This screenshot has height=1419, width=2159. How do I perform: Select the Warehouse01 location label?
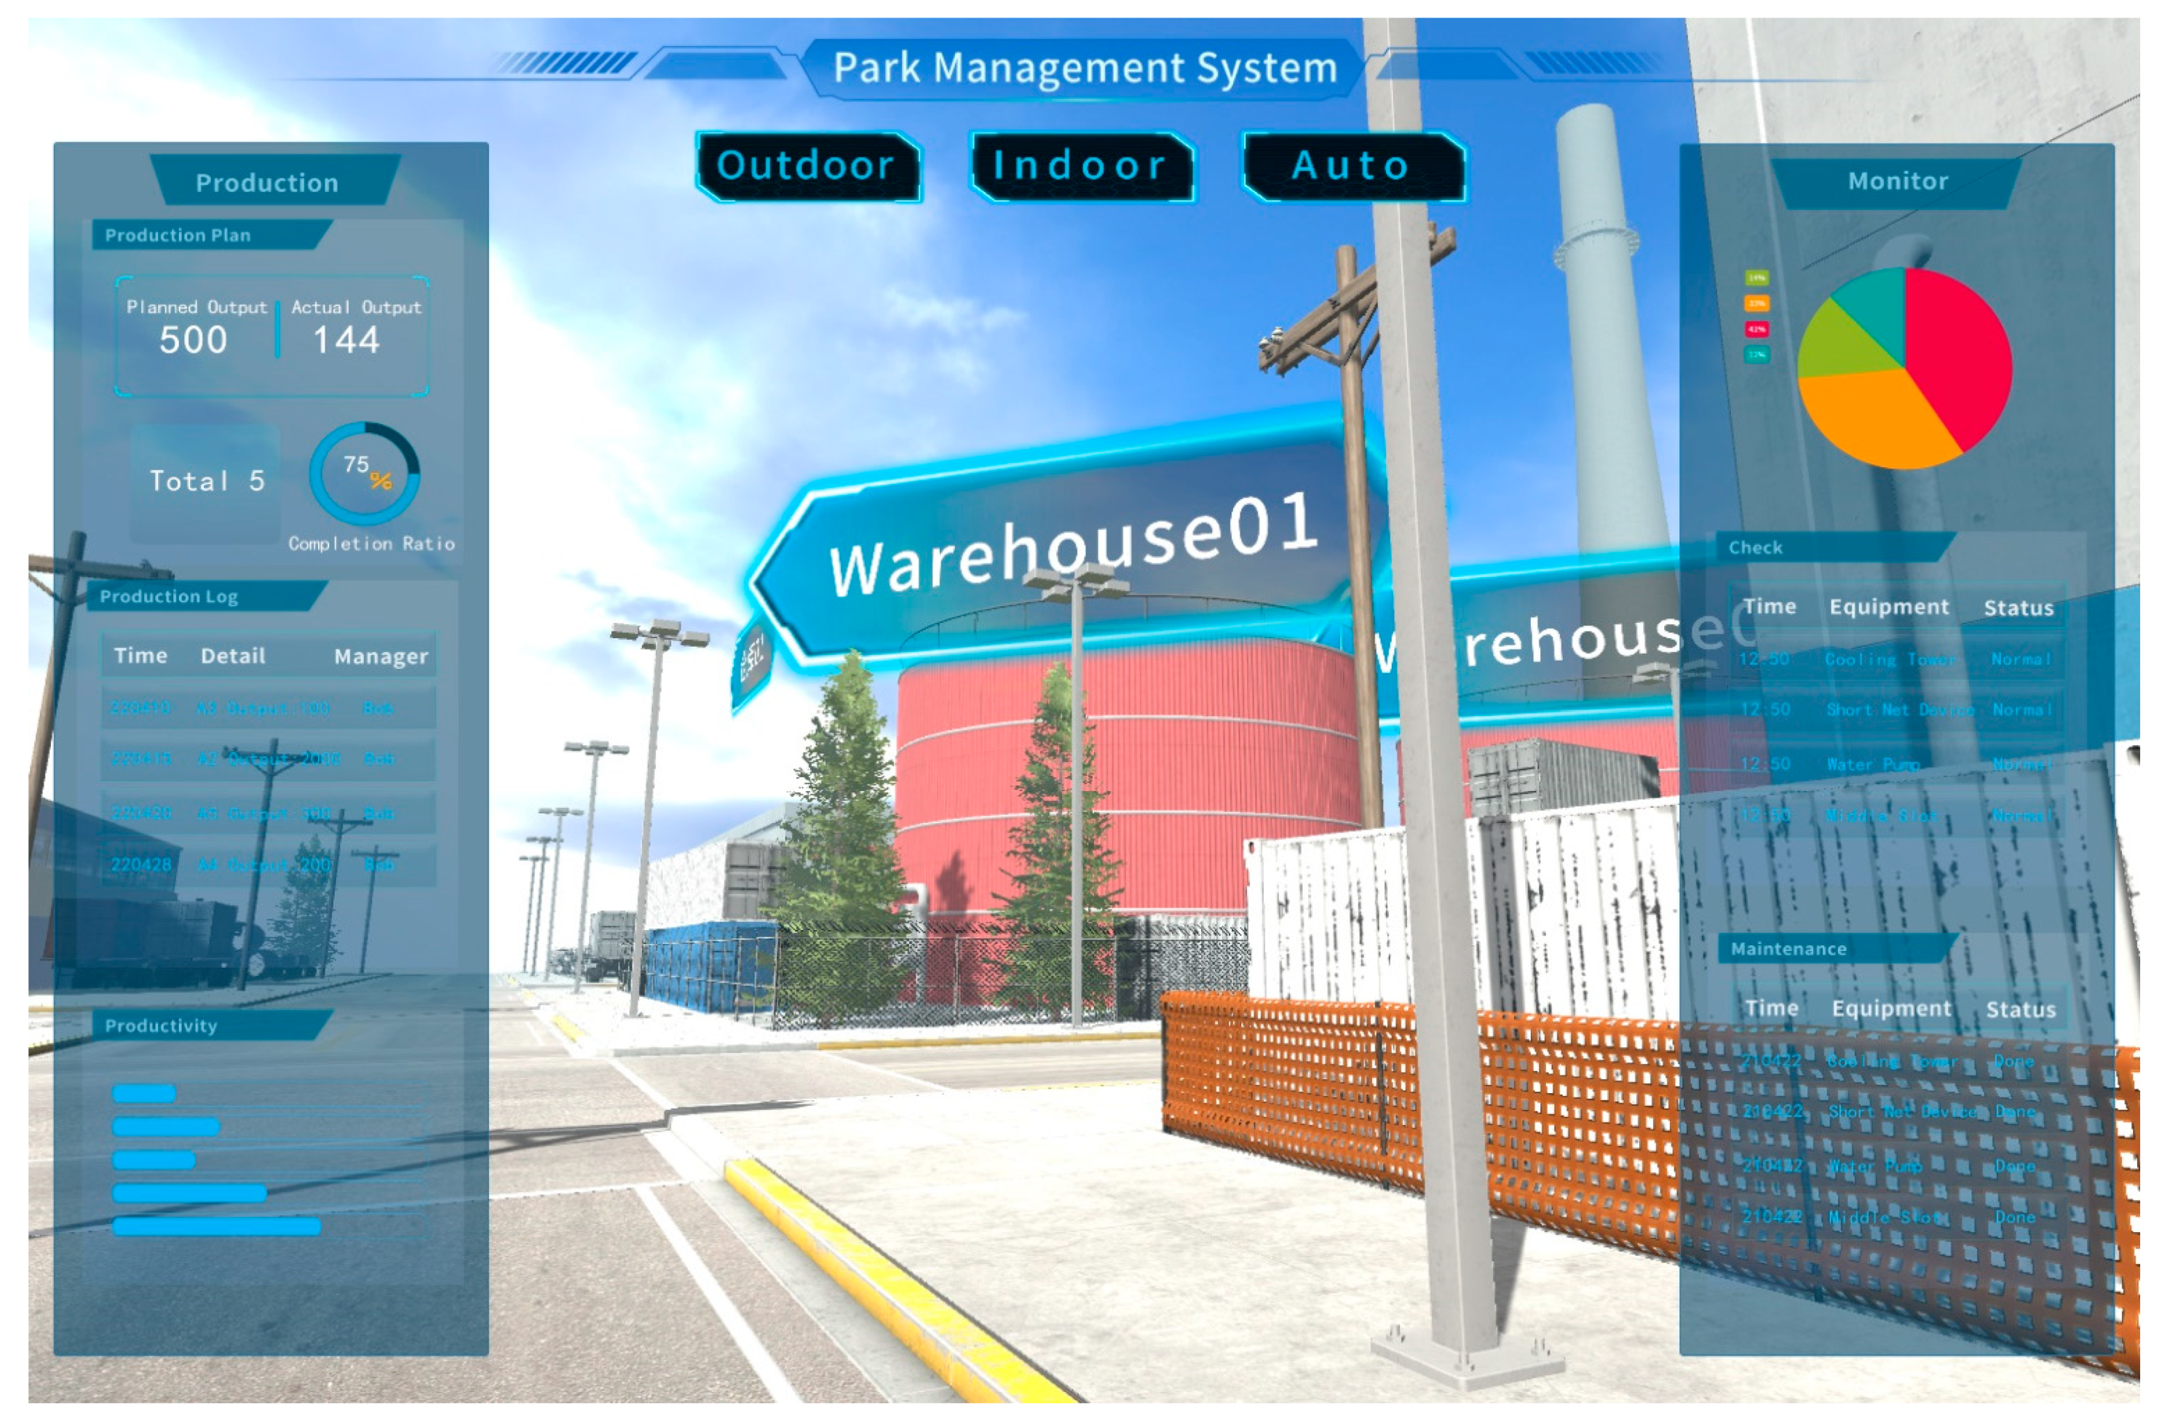[1071, 544]
